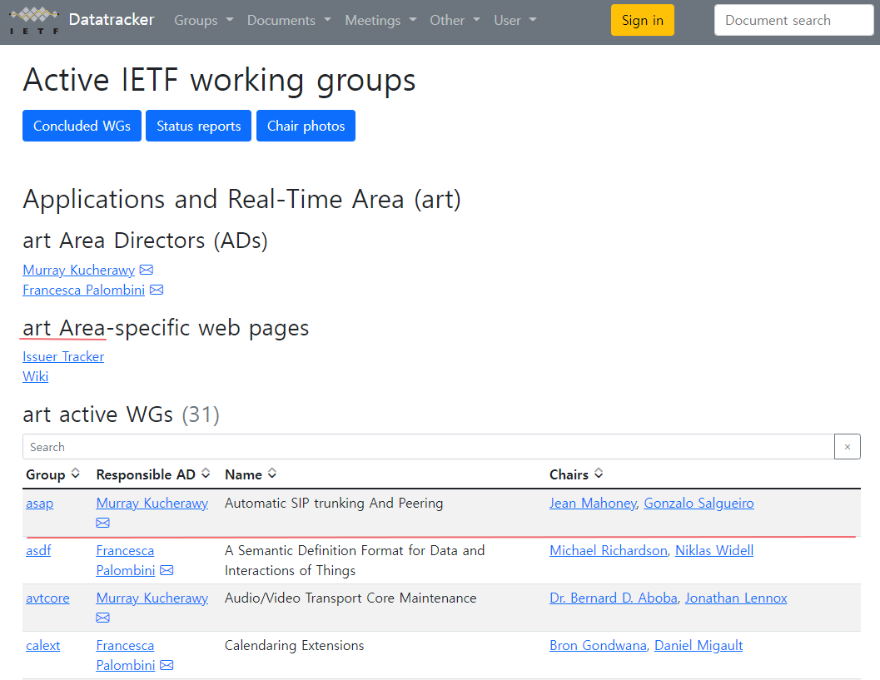
Task: Open chair Michael Richardson's profile
Action: pyautogui.click(x=609, y=550)
